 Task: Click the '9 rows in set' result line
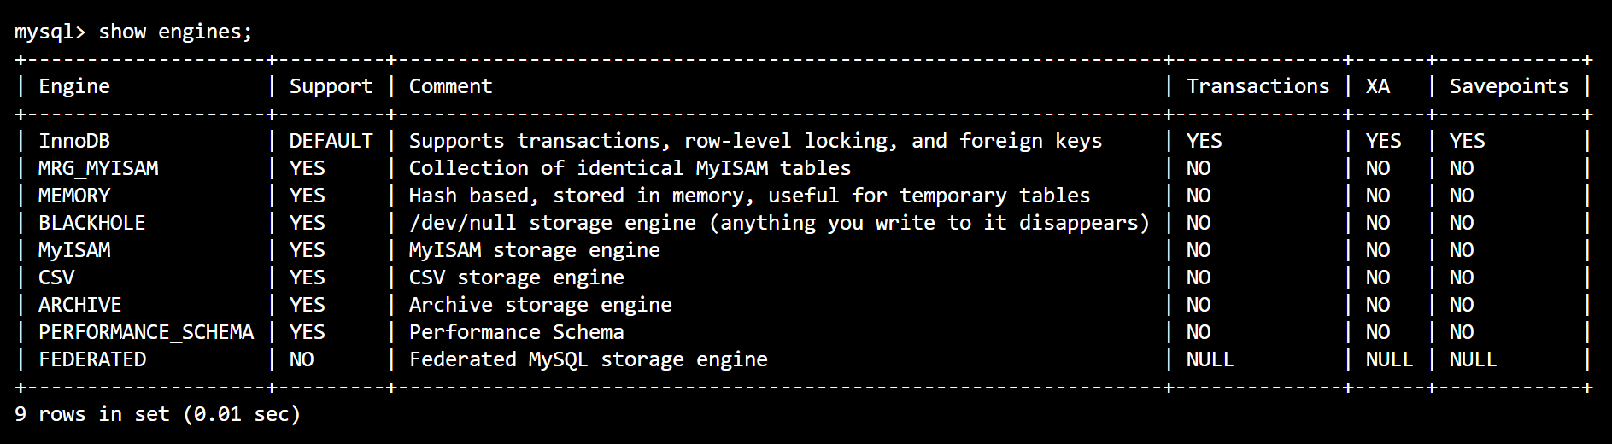pyautogui.click(x=157, y=414)
